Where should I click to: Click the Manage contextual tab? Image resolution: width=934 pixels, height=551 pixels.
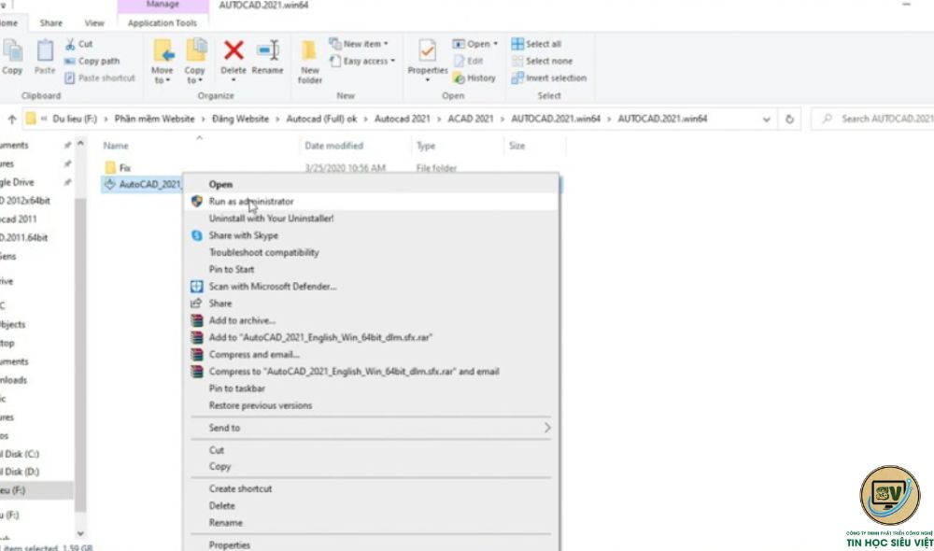[x=163, y=5]
